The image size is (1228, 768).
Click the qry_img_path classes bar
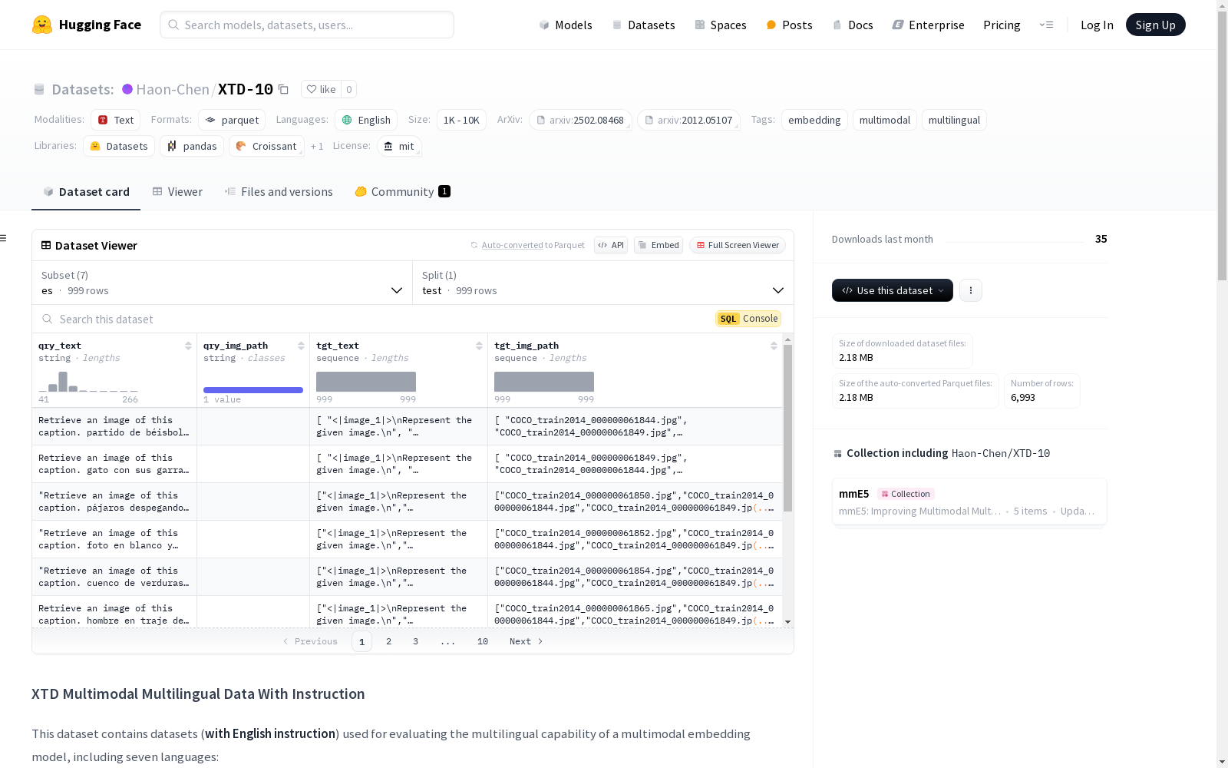tap(253, 390)
